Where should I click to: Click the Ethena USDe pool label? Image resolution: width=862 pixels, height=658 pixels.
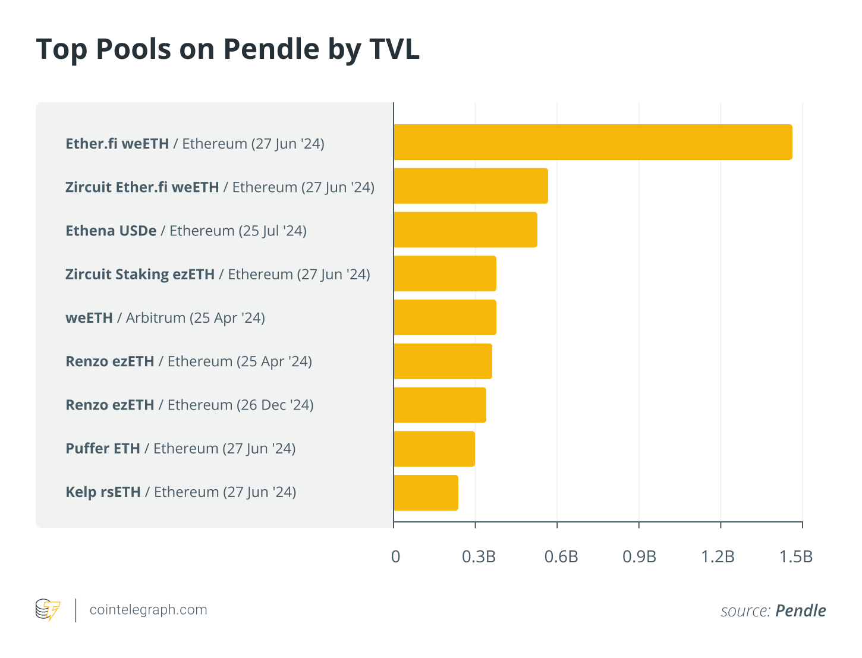point(186,231)
